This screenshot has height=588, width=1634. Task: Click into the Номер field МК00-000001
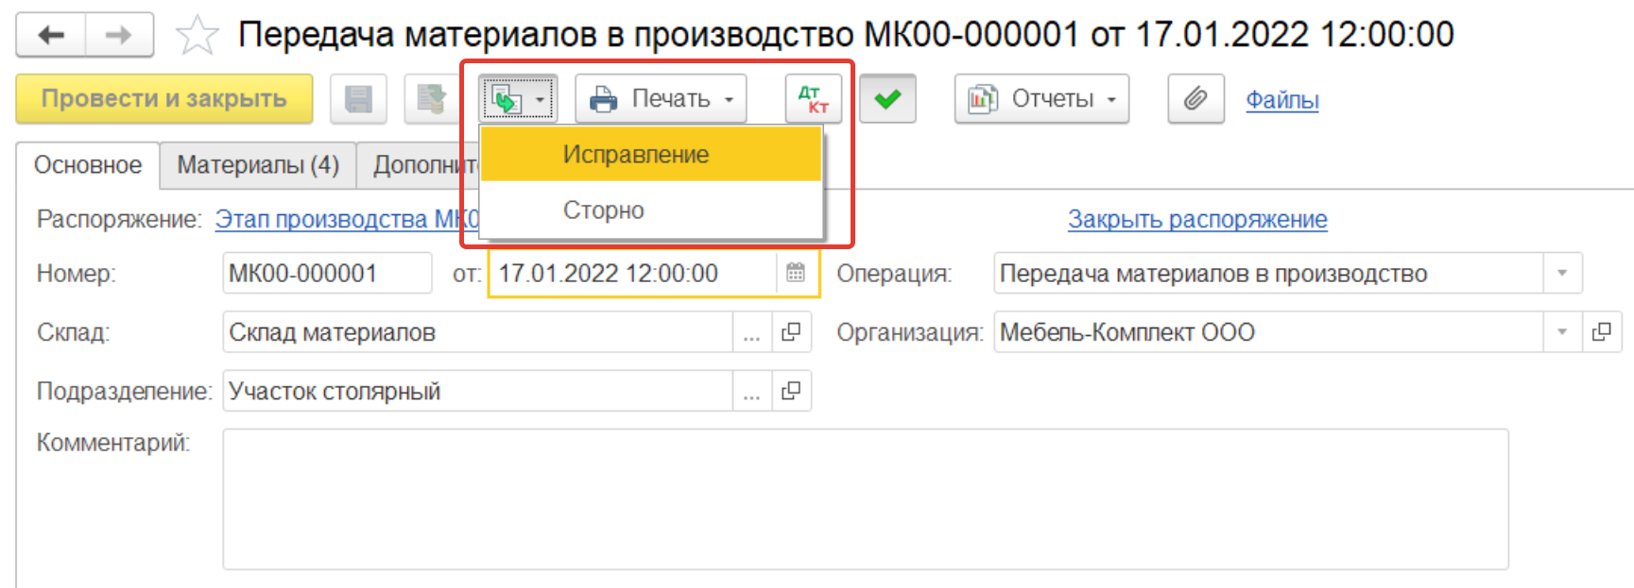click(327, 274)
